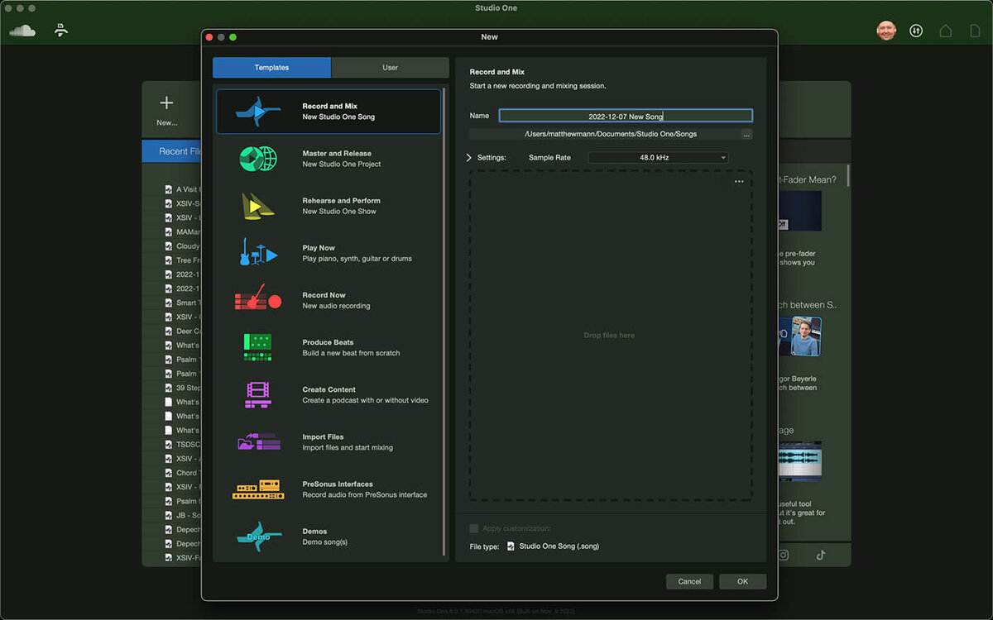Go to the Start page home icon
Screen dimensions: 993x620
(945, 31)
